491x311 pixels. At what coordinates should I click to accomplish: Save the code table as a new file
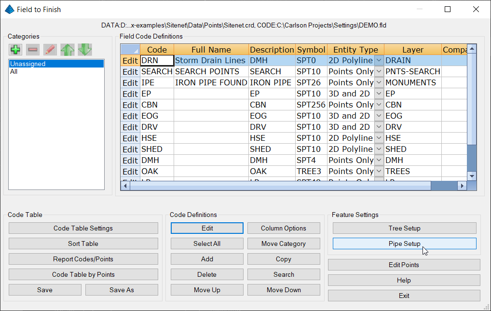click(x=122, y=290)
